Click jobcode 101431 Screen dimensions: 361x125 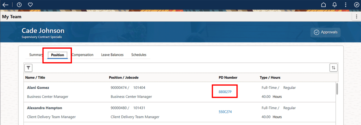click(x=139, y=108)
